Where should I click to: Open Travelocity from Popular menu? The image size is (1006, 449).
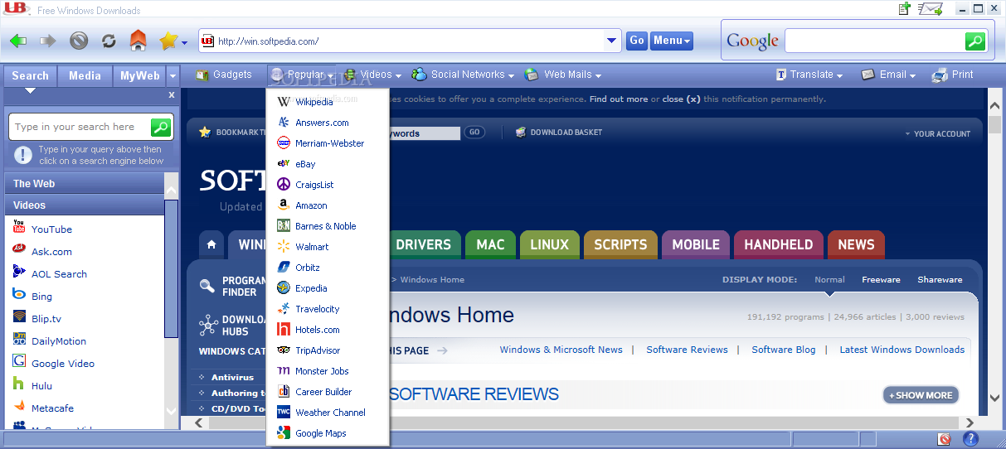[x=328, y=309]
